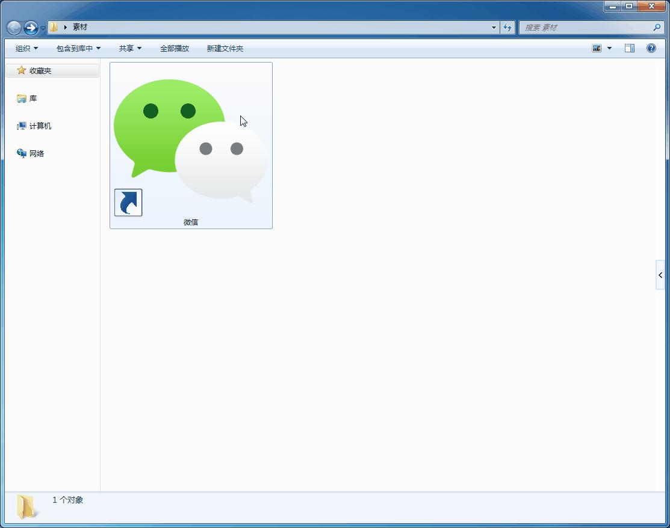
Task: Click the 新建文件夹 button
Action: point(224,48)
